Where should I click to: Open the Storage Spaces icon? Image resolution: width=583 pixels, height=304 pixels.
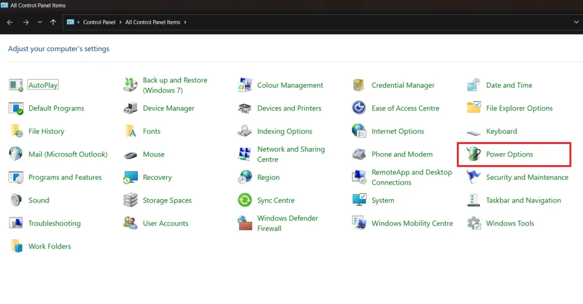[130, 200]
